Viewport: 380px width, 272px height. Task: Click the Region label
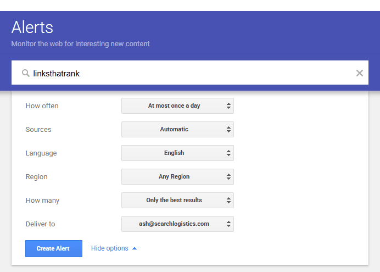tap(37, 177)
